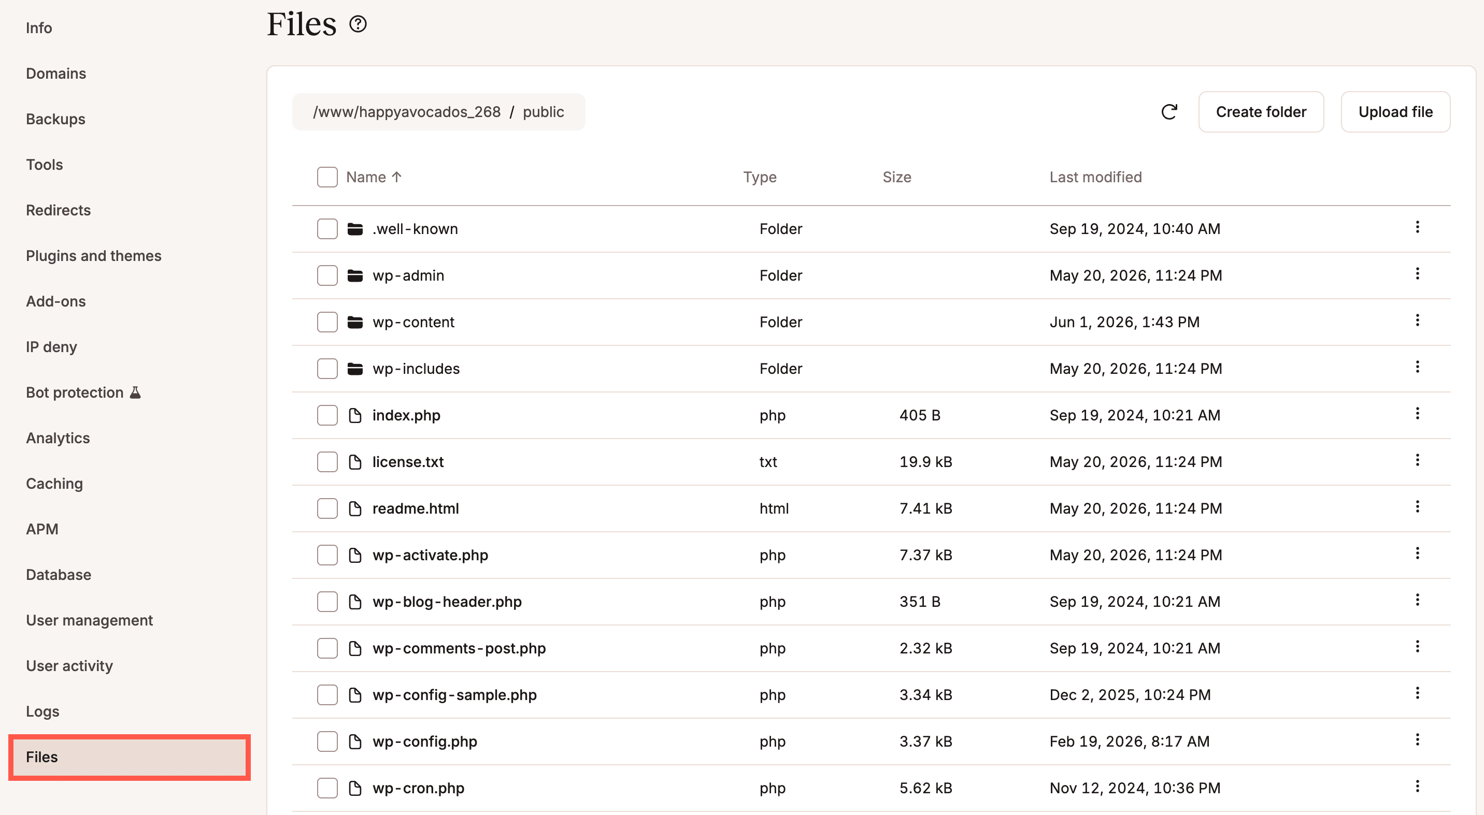
Task: Tick the checkbox for license.txt
Action: pos(327,462)
